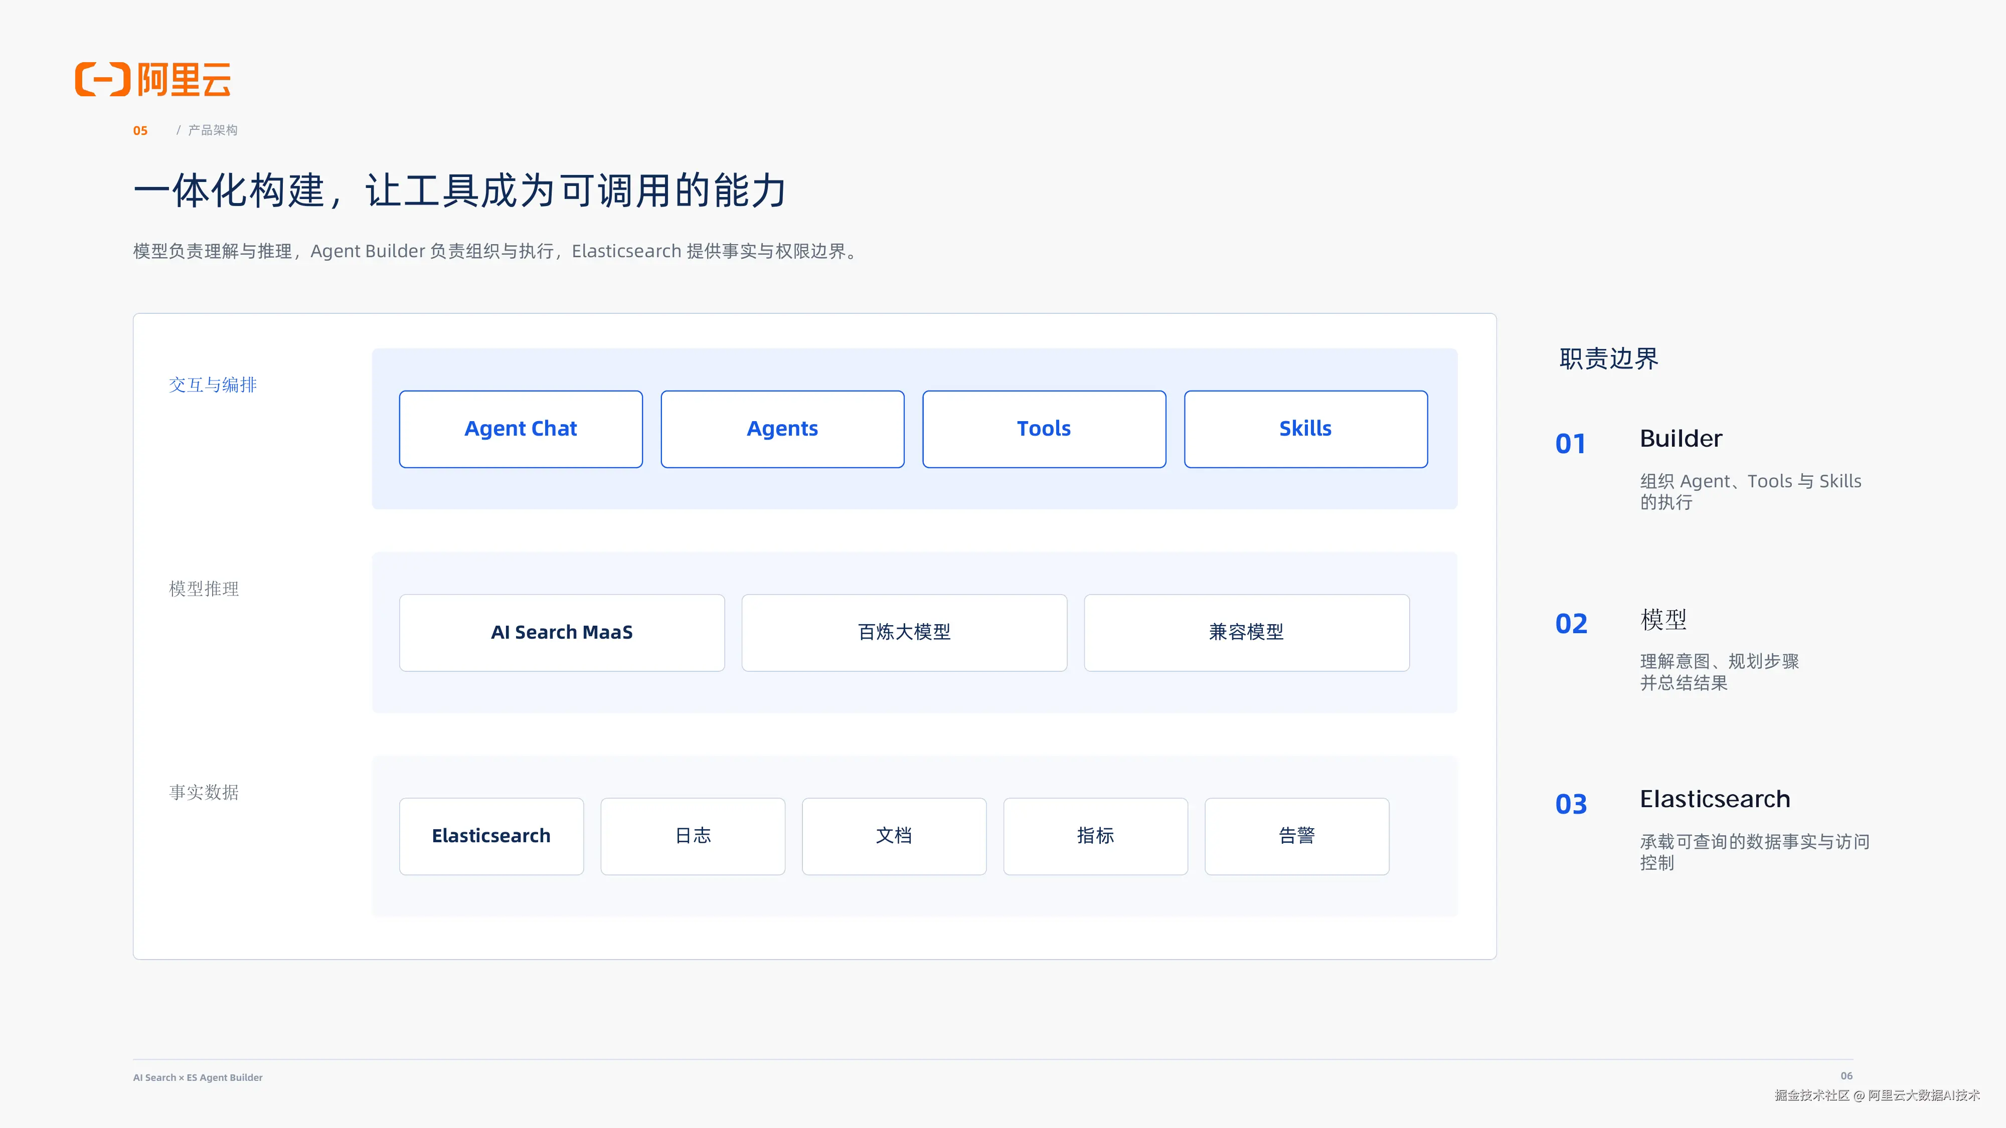Open the Skills box

coord(1306,429)
